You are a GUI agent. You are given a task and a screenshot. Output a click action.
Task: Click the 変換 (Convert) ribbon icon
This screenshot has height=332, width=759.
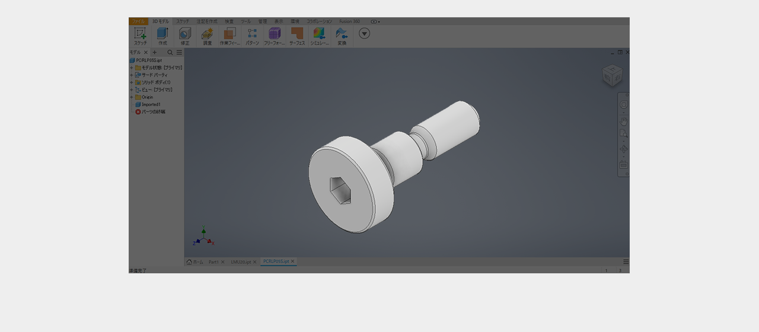342,34
